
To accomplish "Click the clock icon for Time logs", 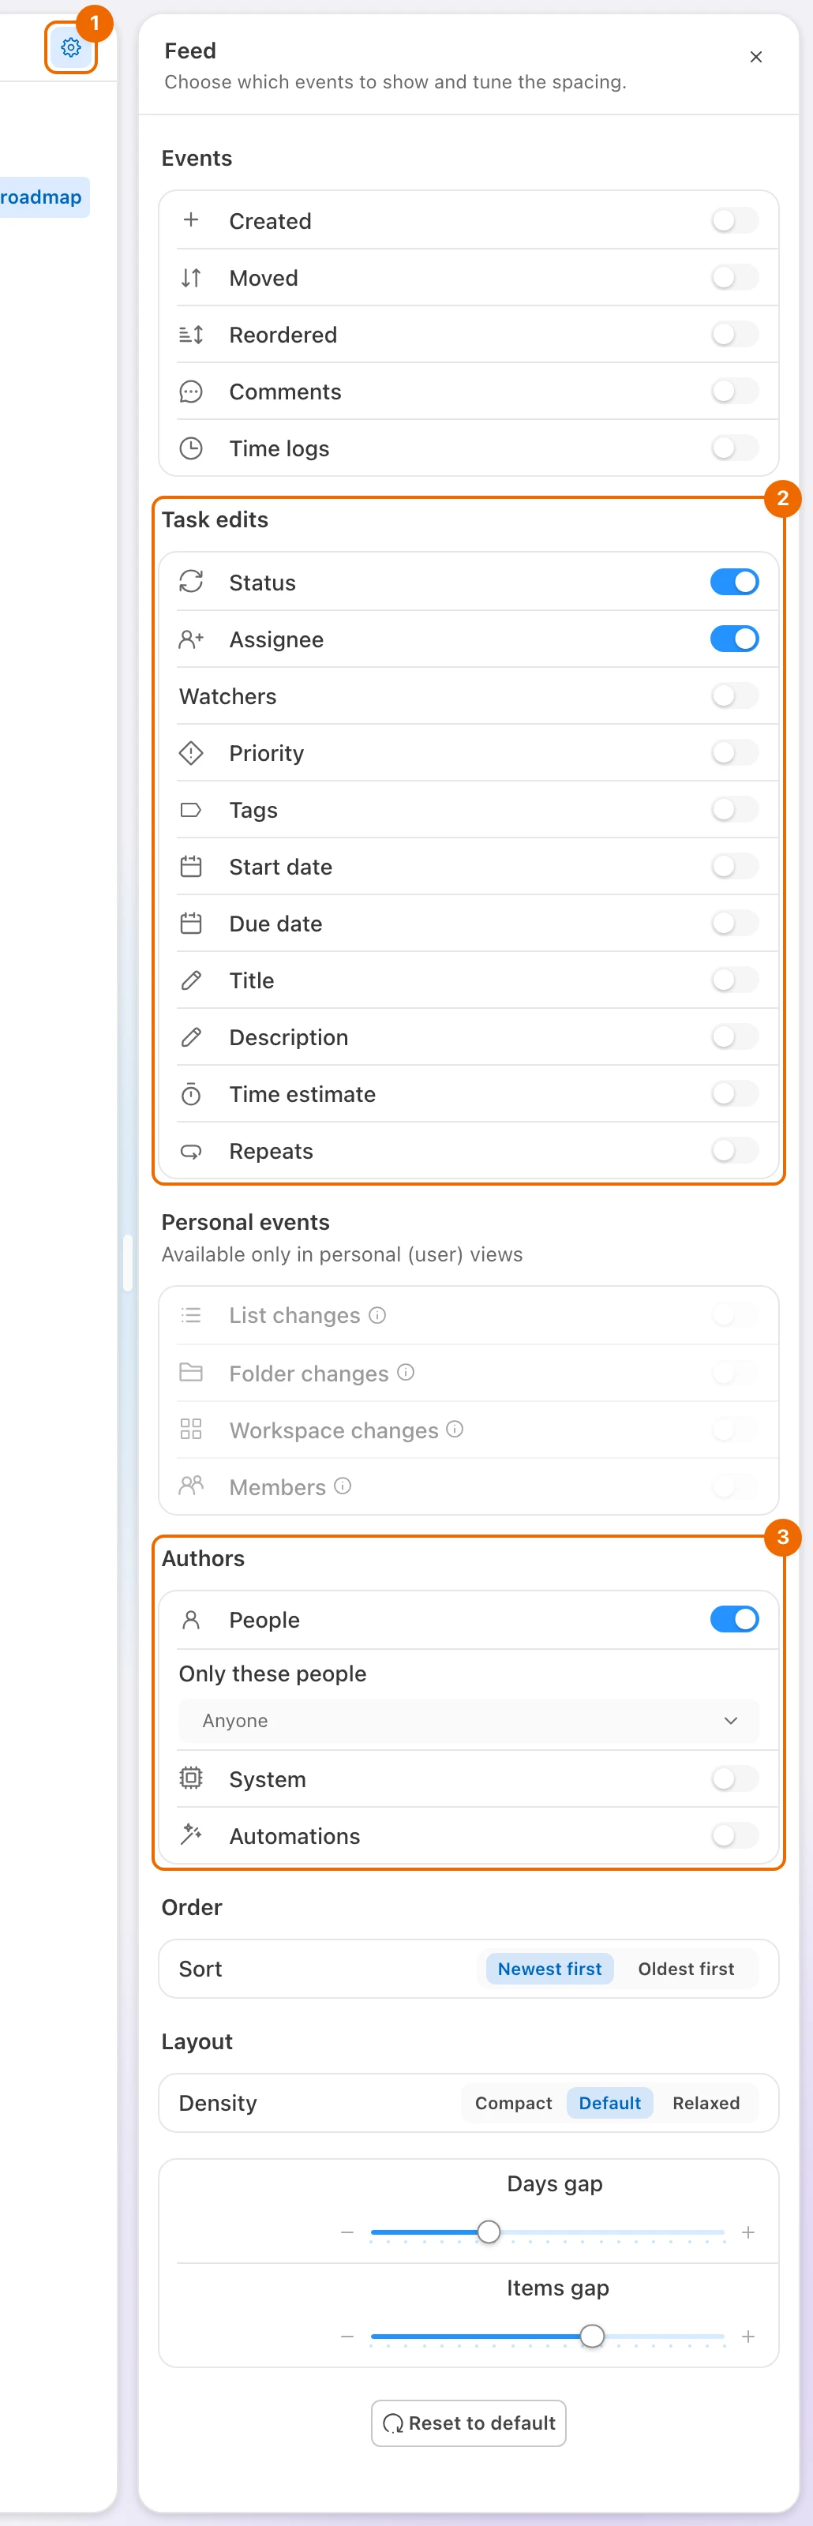I will click(x=191, y=448).
